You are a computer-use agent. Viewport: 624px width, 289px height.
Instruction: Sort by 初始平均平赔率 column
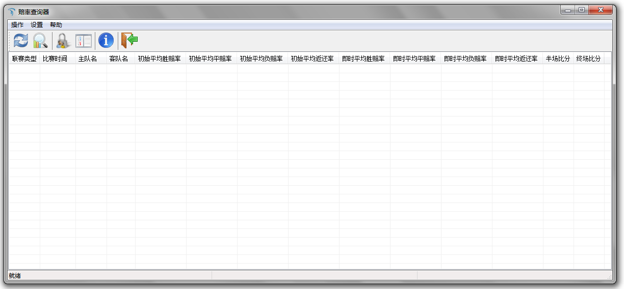(x=212, y=59)
